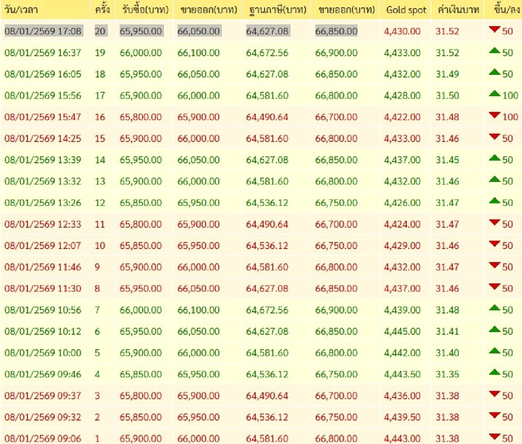Click the ค่าเงินบาท column header
This screenshot has width=522, height=444.
click(x=458, y=10)
